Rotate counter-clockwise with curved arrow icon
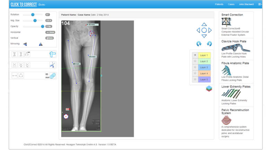 [209, 44]
